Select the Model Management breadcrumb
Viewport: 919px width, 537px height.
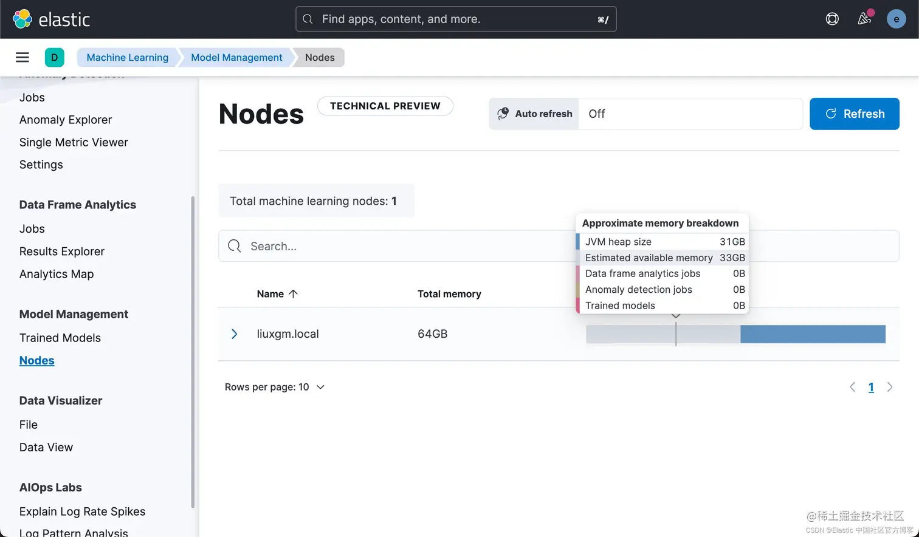(236, 57)
